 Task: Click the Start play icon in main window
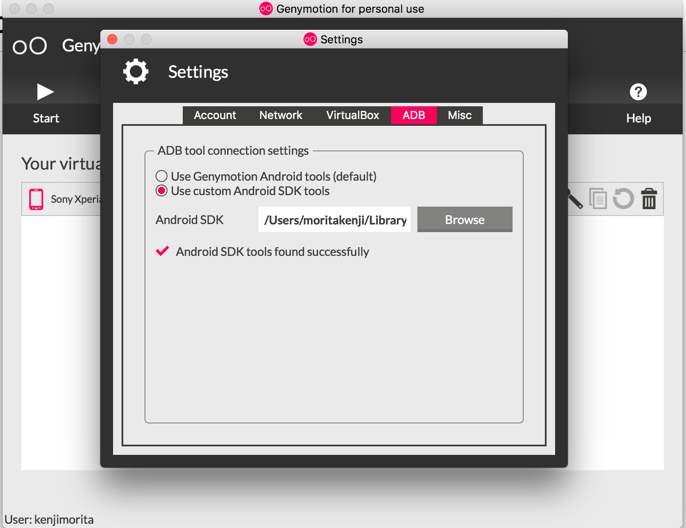(x=45, y=92)
